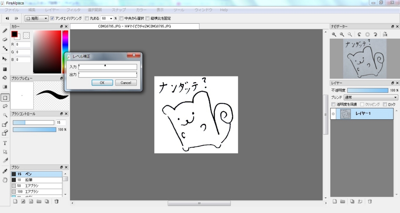Enable ロック checkbox in Layer panel

(x=385, y=105)
